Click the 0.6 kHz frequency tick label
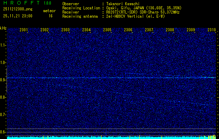The image size is (219, 139). coord(3,132)
